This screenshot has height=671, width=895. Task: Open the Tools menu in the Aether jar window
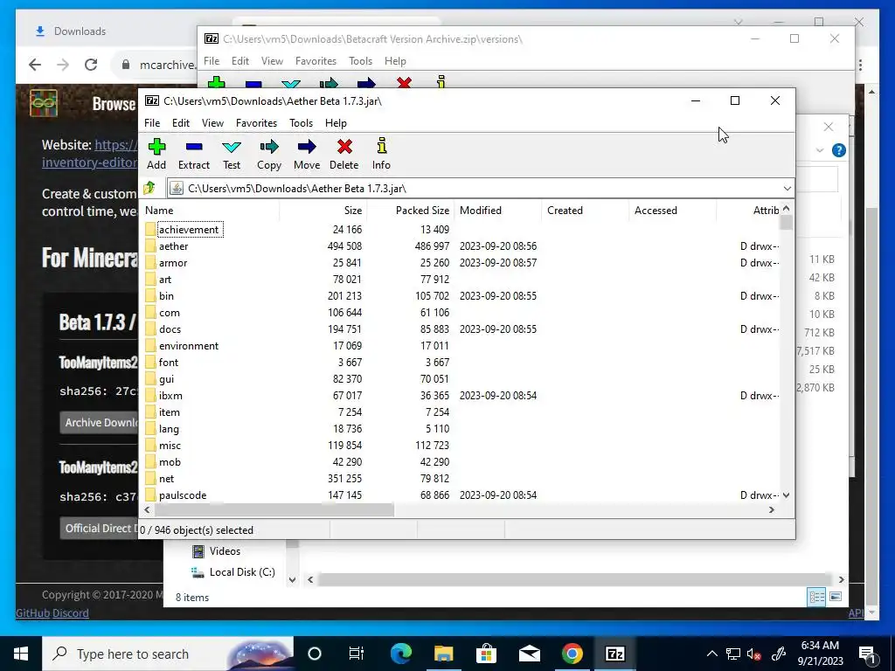(301, 122)
